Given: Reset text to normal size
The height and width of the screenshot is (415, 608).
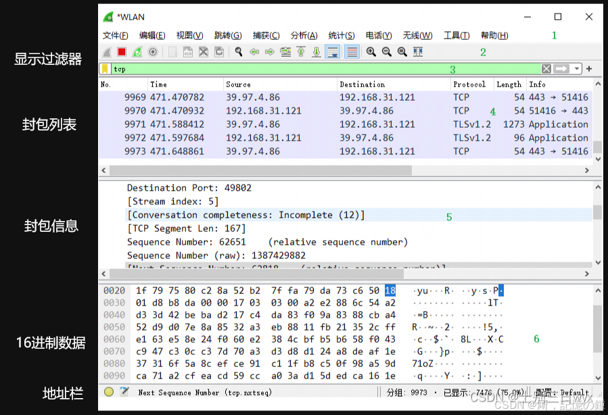Looking at the screenshot, I should point(402,52).
